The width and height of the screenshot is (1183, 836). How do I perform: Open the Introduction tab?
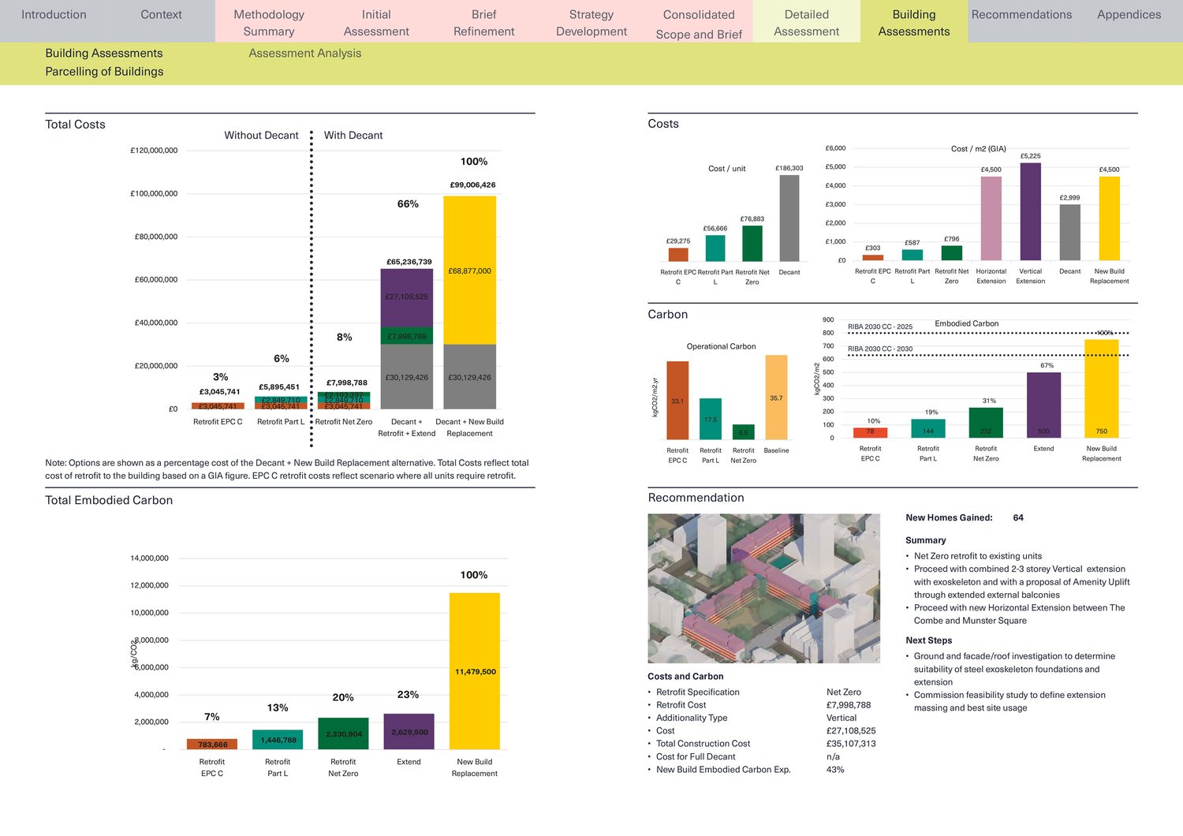point(54,15)
